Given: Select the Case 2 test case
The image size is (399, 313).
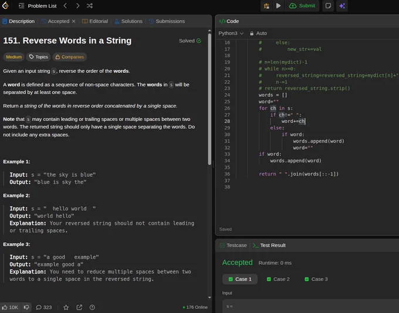Looking at the screenshot, I should click(x=278, y=279).
